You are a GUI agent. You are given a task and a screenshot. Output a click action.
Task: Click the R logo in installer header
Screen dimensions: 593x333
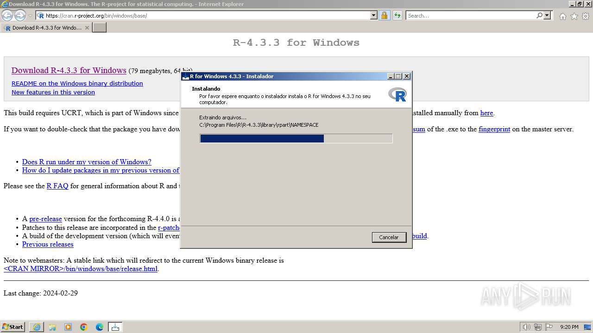397,94
